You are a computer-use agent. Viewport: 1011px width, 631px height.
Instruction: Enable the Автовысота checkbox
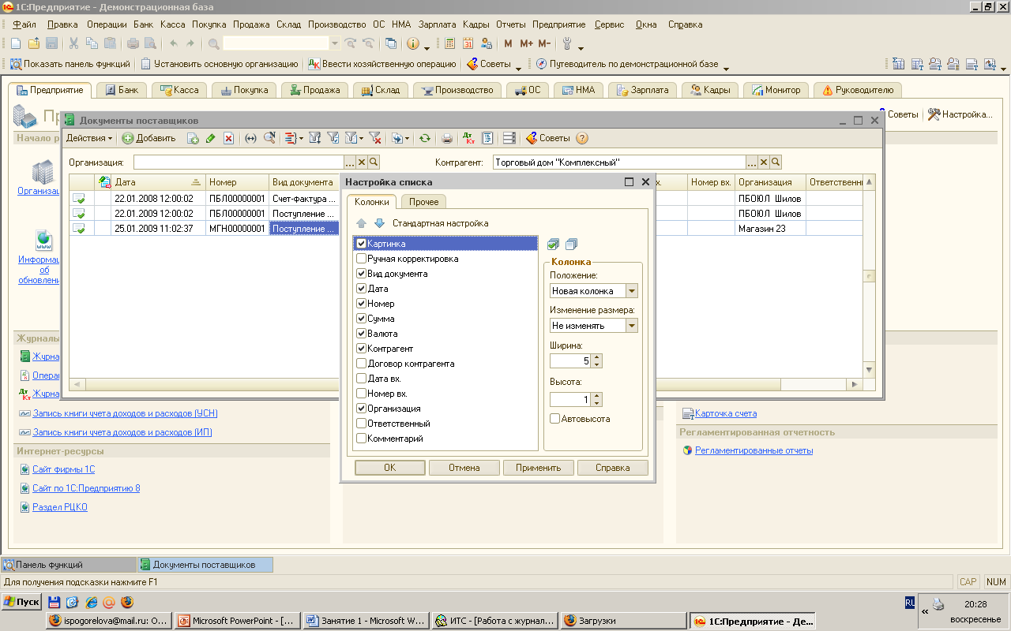point(555,419)
